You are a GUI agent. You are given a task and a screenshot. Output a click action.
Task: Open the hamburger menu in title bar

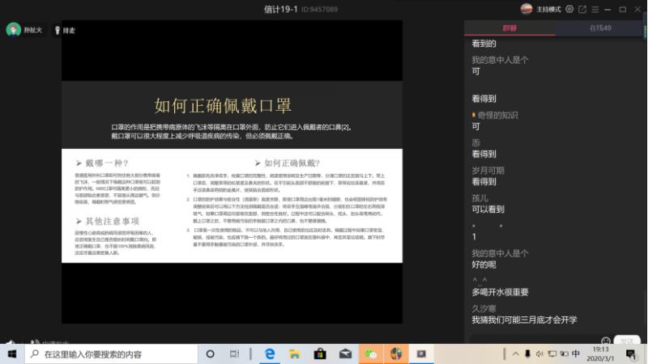pos(595,9)
